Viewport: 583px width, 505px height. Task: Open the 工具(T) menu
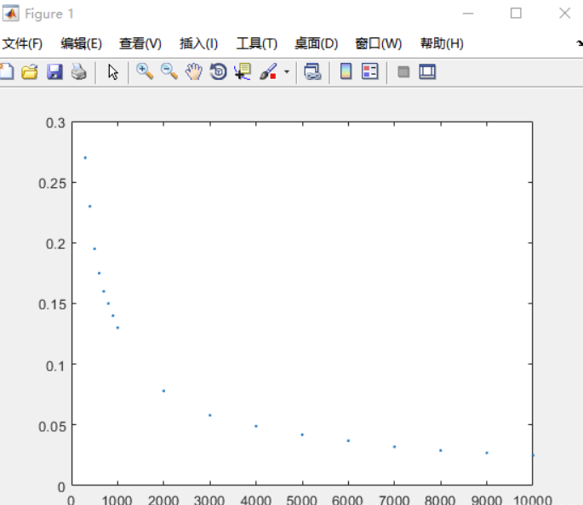tap(256, 43)
